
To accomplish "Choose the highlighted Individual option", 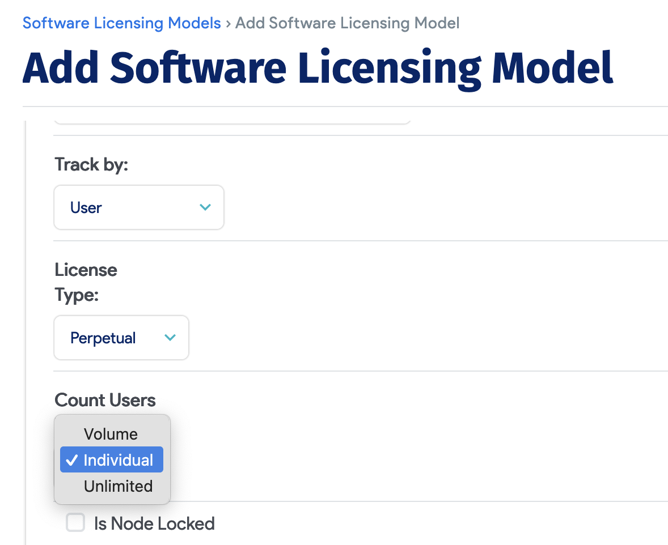I will (118, 460).
